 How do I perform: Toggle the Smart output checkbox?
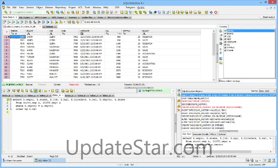click(x=261, y=17)
